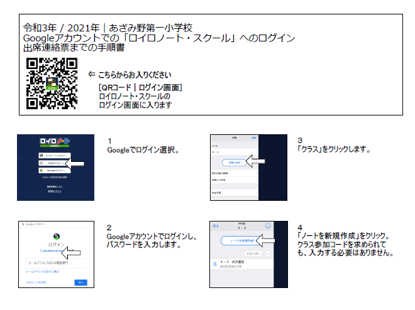Image resolution: width=415 pixels, height=310 pixels.
Task: Click the Microsoft logo icon on the login button
Action: 41,171
